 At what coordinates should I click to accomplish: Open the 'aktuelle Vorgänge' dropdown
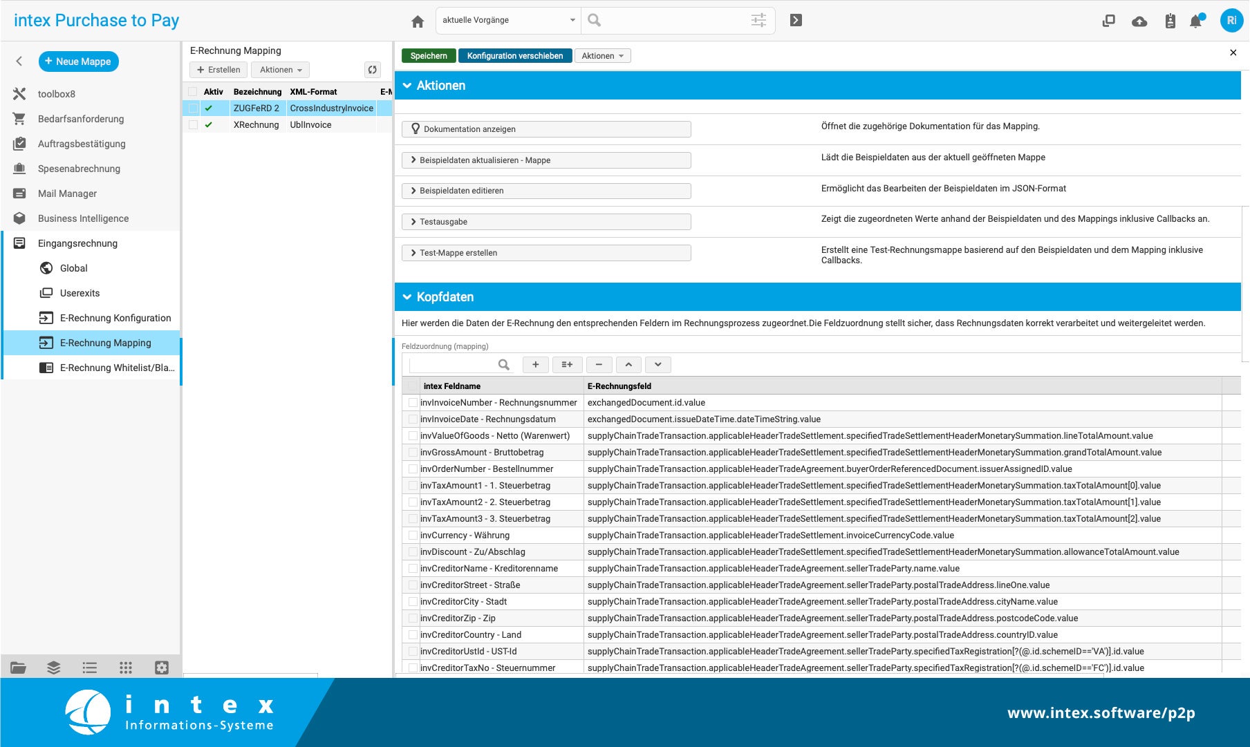pyautogui.click(x=508, y=21)
